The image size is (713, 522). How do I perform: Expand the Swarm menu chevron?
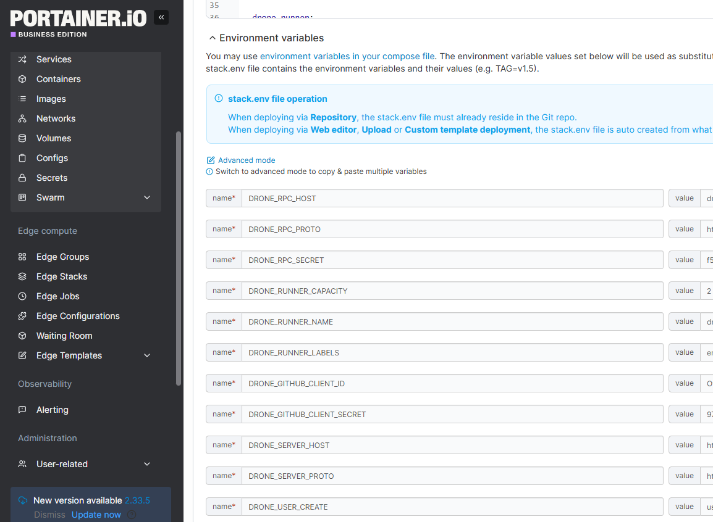pyautogui.click(x=147, y=197)
